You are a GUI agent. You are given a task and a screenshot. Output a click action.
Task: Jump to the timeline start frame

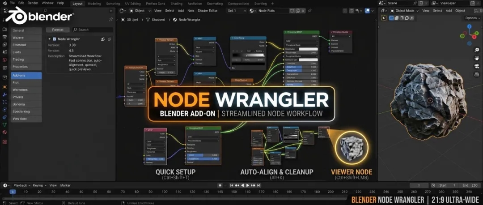click(232, 186)
